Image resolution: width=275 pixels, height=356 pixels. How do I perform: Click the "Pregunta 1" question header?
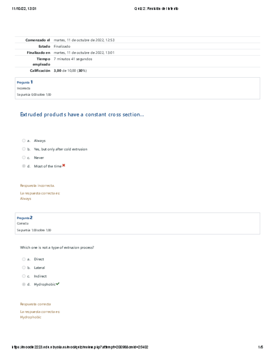[x=25, y=82]
